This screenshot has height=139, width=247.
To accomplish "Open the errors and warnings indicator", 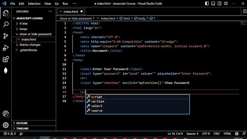I will coord(10,134).
